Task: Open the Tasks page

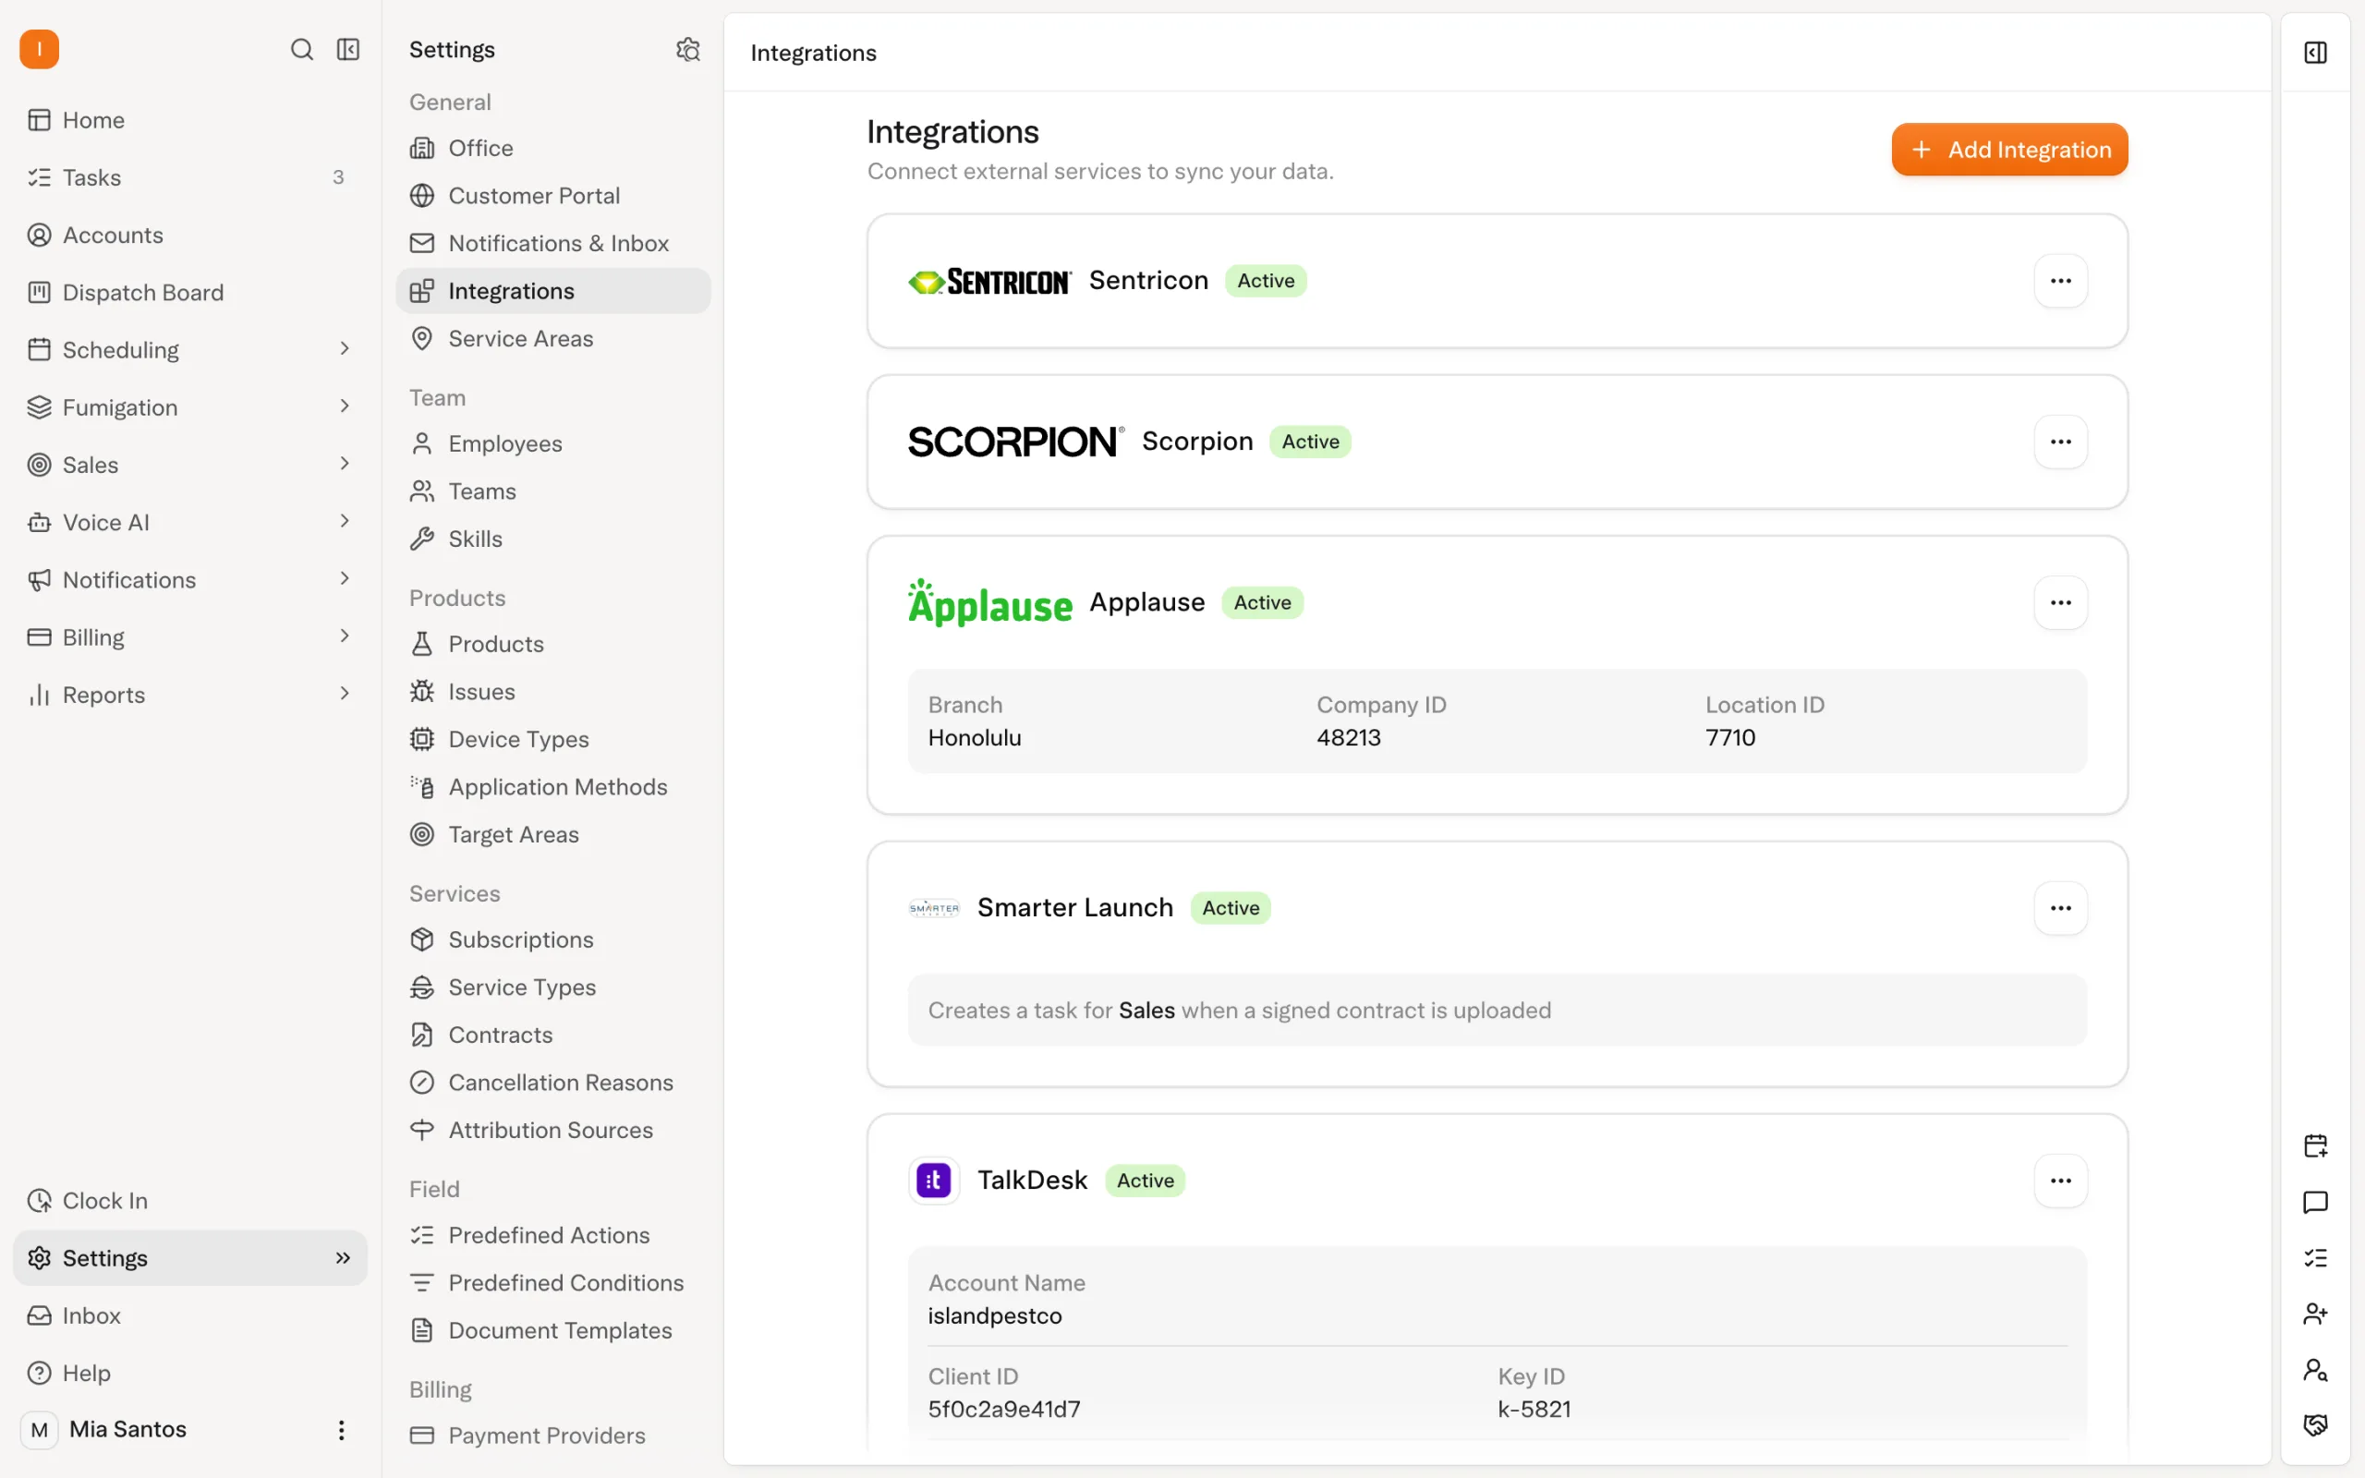Action: [190, 177]
